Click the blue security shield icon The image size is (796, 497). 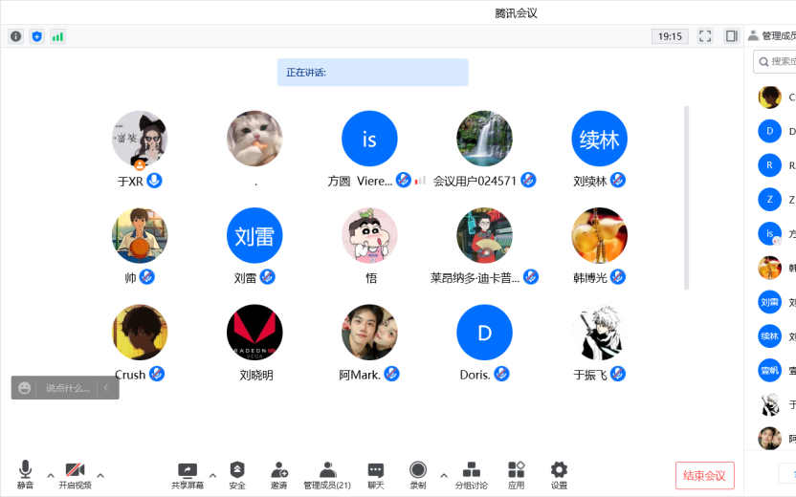point(36,36)
